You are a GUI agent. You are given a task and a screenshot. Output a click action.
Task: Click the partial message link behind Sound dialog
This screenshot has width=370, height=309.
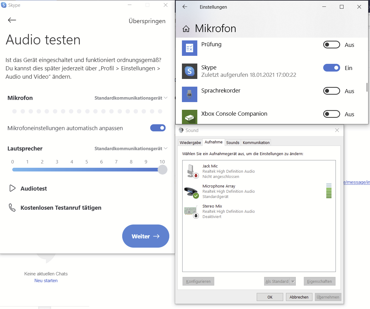(x=357, y=182)
